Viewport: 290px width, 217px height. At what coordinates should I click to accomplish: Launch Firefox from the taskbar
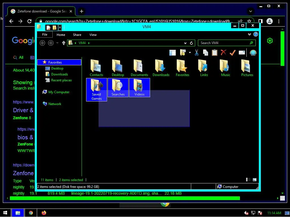point(44,213)
